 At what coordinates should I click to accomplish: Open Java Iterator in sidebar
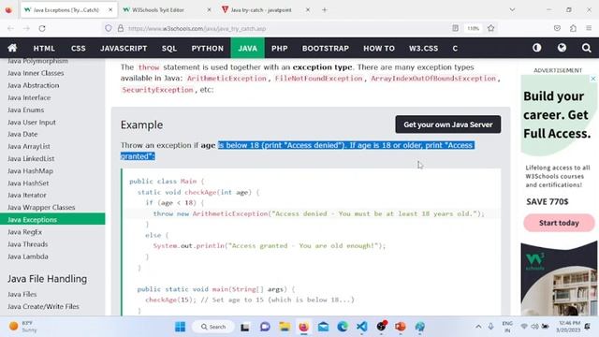pyautogui.click(x=27, y=196)
